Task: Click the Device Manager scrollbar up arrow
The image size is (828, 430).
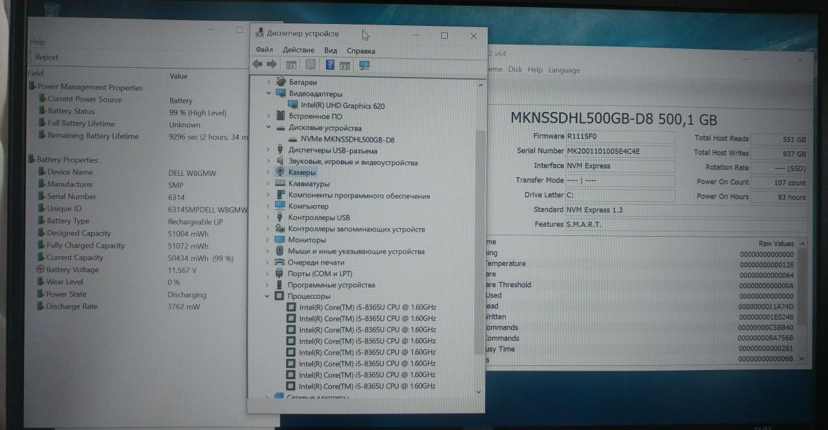Action: tap(480, 85)
